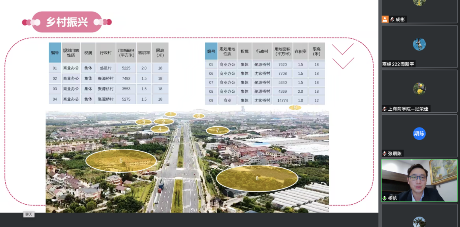Click row number 06 in right table
Screen dimensions: 460x227
[x=211, y=74]
